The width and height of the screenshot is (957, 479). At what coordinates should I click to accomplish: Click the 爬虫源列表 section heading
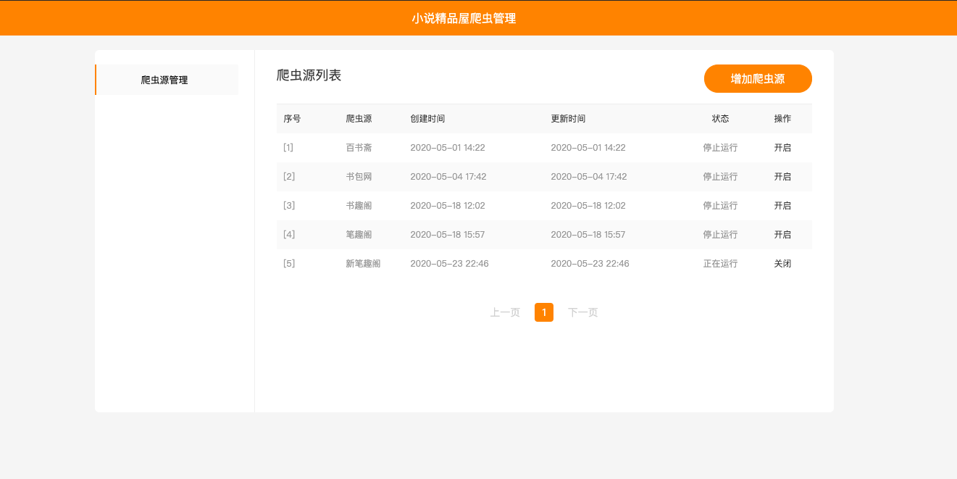click(x=309, y=75)
